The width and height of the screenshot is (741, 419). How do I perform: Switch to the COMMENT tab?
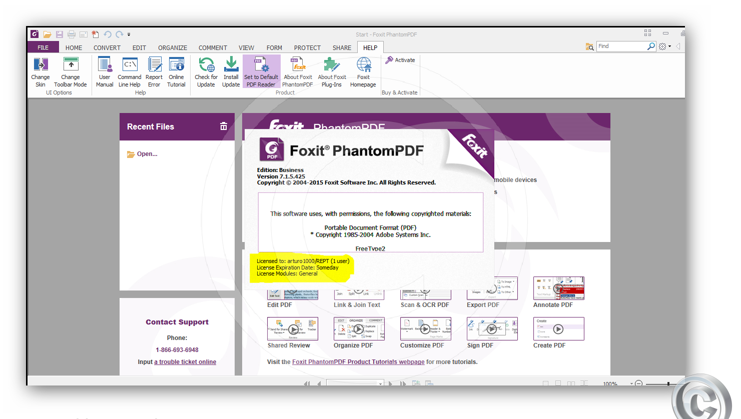point(213,48)
